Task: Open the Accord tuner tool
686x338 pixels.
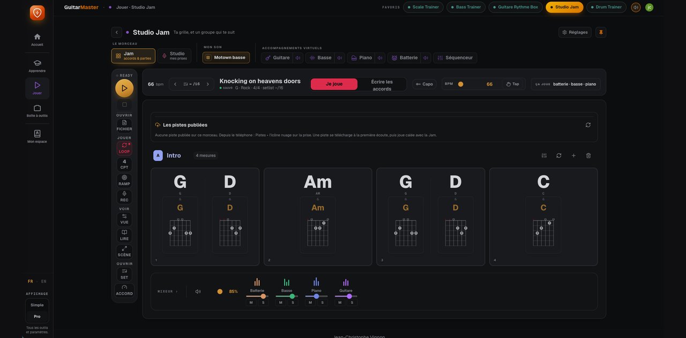Action: (x=124, y=290)
